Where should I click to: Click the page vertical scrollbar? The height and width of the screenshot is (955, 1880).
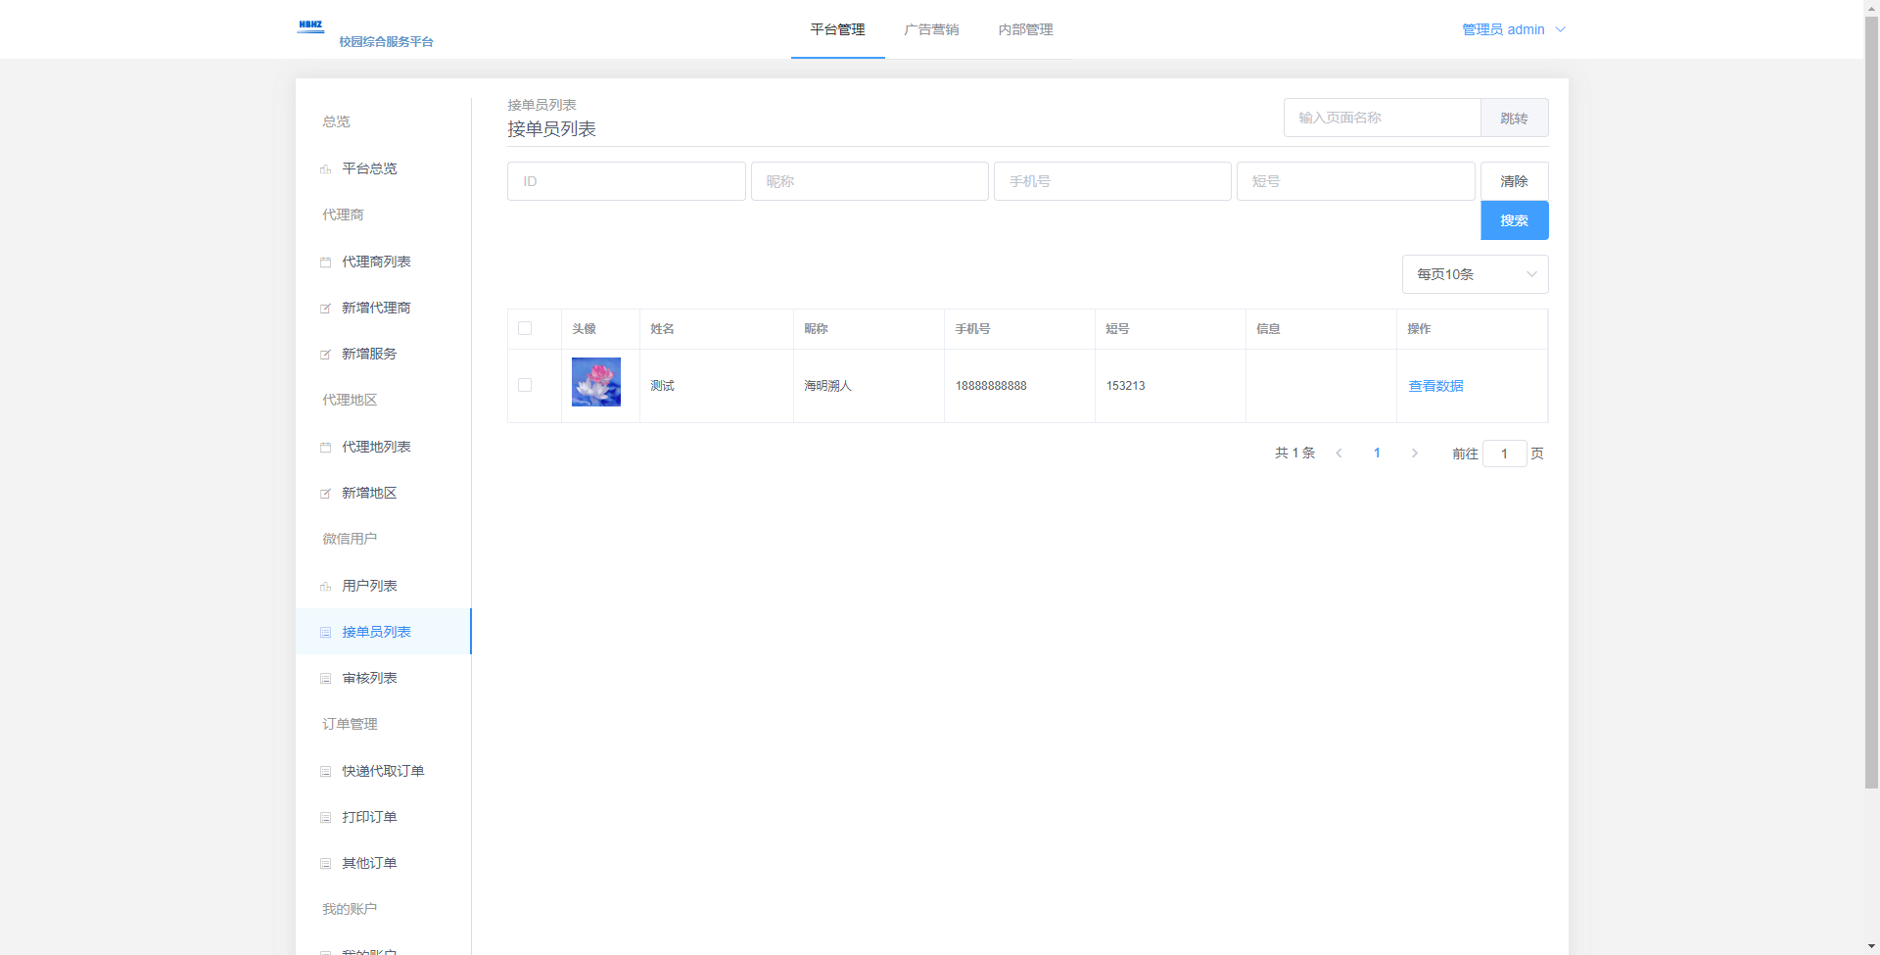1871,392
